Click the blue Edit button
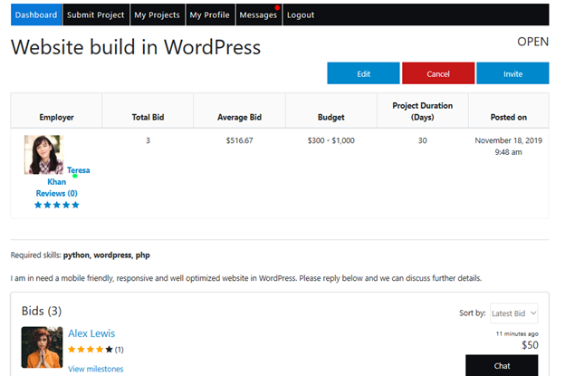Viewport: 565px width, 376px height. (x=364, y=73)
